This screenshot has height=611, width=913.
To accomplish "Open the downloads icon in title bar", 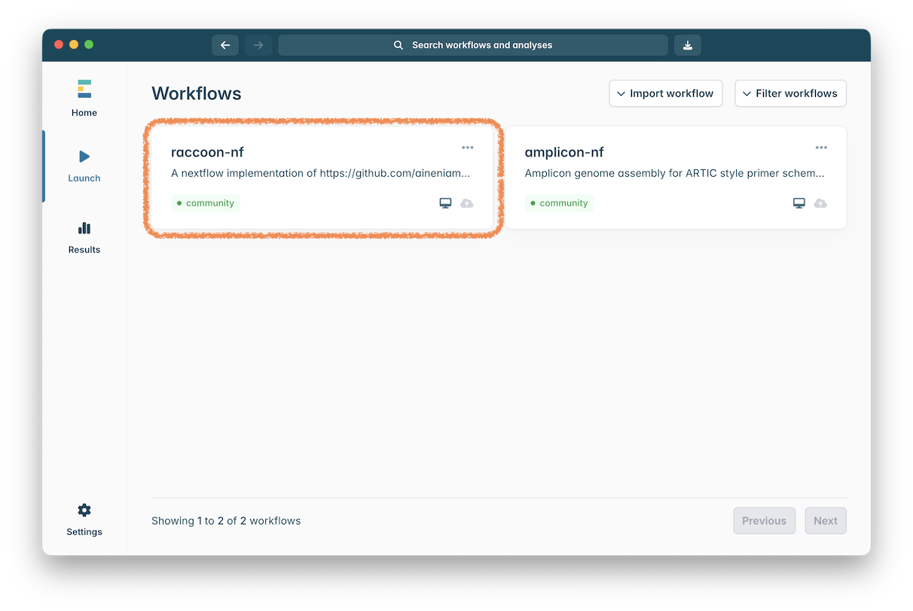I will 687,45.
